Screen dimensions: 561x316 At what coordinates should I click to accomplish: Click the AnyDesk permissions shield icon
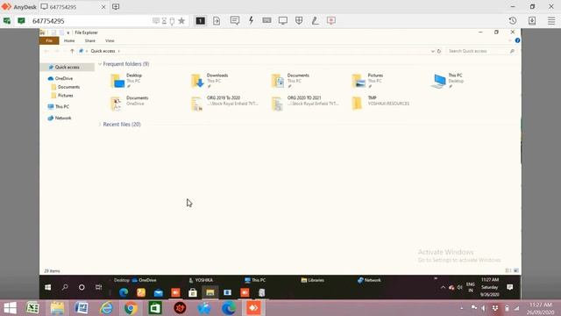(299, 20)
